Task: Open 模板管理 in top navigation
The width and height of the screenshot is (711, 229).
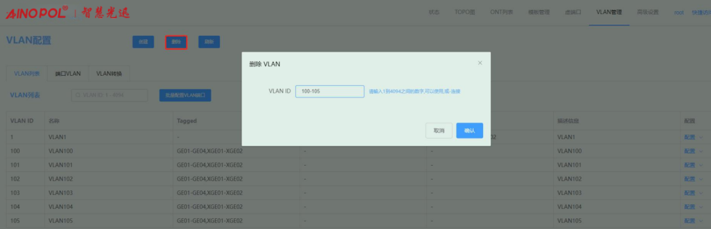Action: pos(539,13)
